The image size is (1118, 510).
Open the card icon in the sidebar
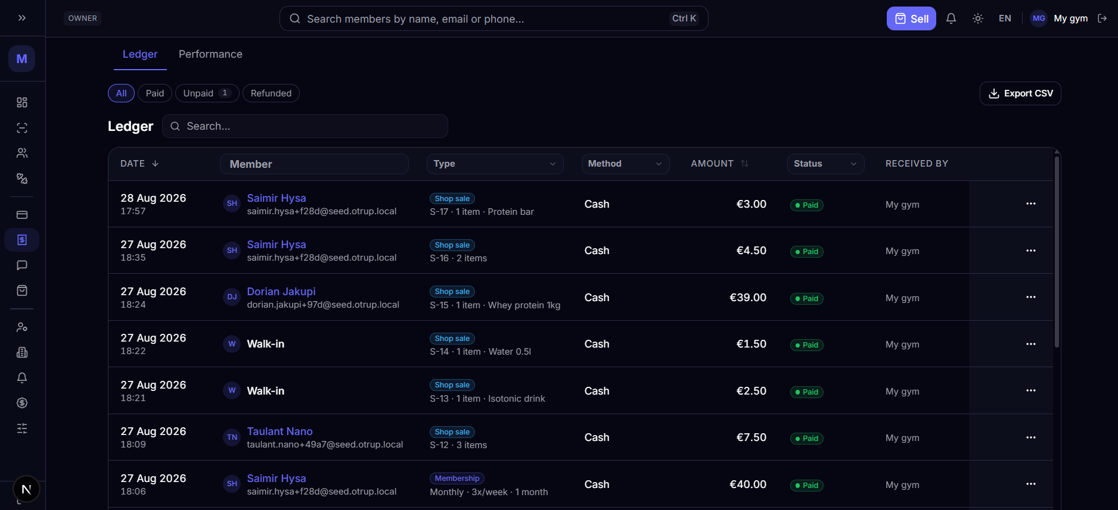(x=22, y=215)
